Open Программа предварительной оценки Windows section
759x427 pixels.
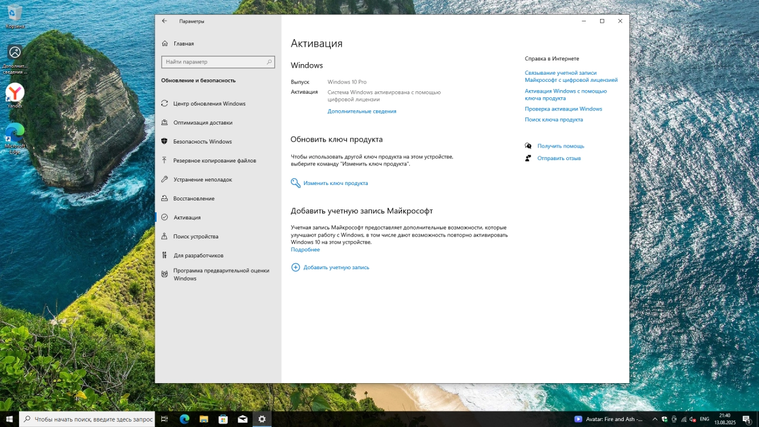pos(218,274)
